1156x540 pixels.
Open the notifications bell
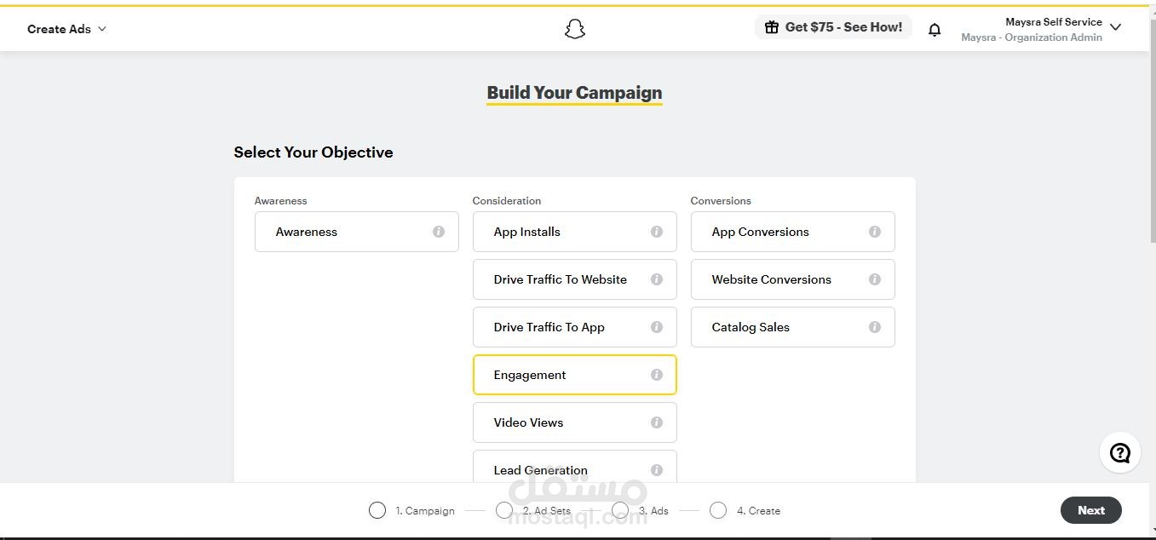tap(935, 30)
